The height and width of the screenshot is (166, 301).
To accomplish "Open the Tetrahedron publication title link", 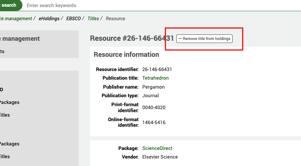I will click(155, 78).
